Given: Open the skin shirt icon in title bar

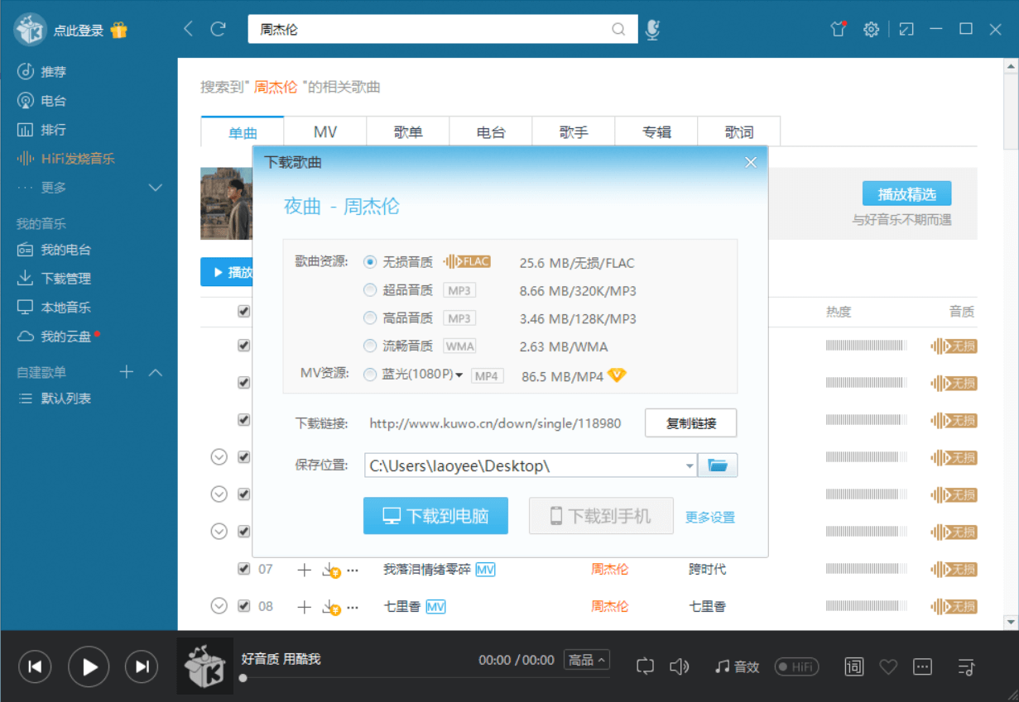Looking at the screenshot, I should point(839,30).
